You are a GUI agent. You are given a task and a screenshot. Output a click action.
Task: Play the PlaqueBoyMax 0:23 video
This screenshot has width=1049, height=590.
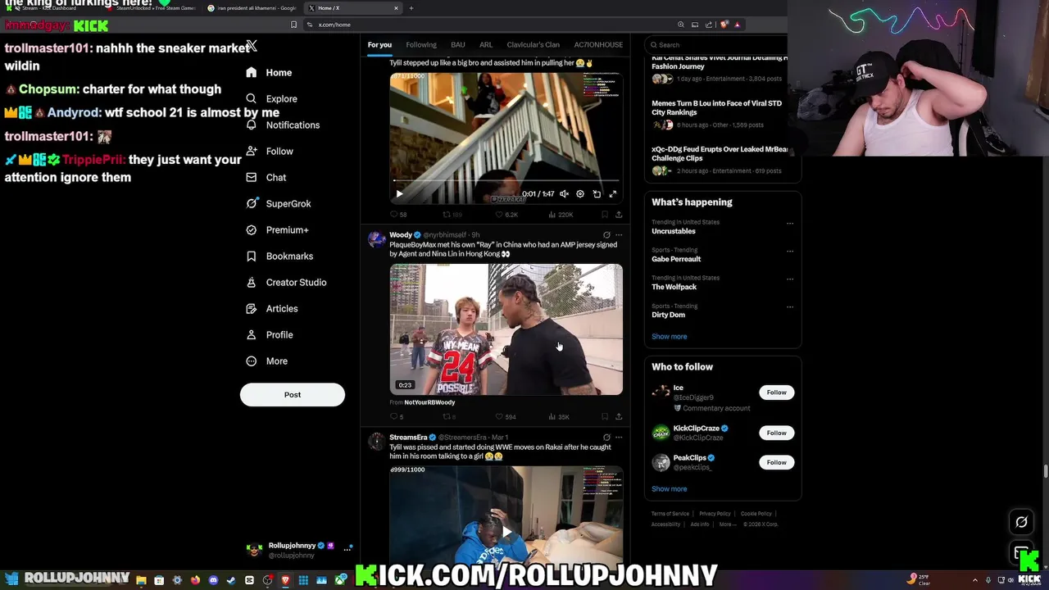(506, 329)
